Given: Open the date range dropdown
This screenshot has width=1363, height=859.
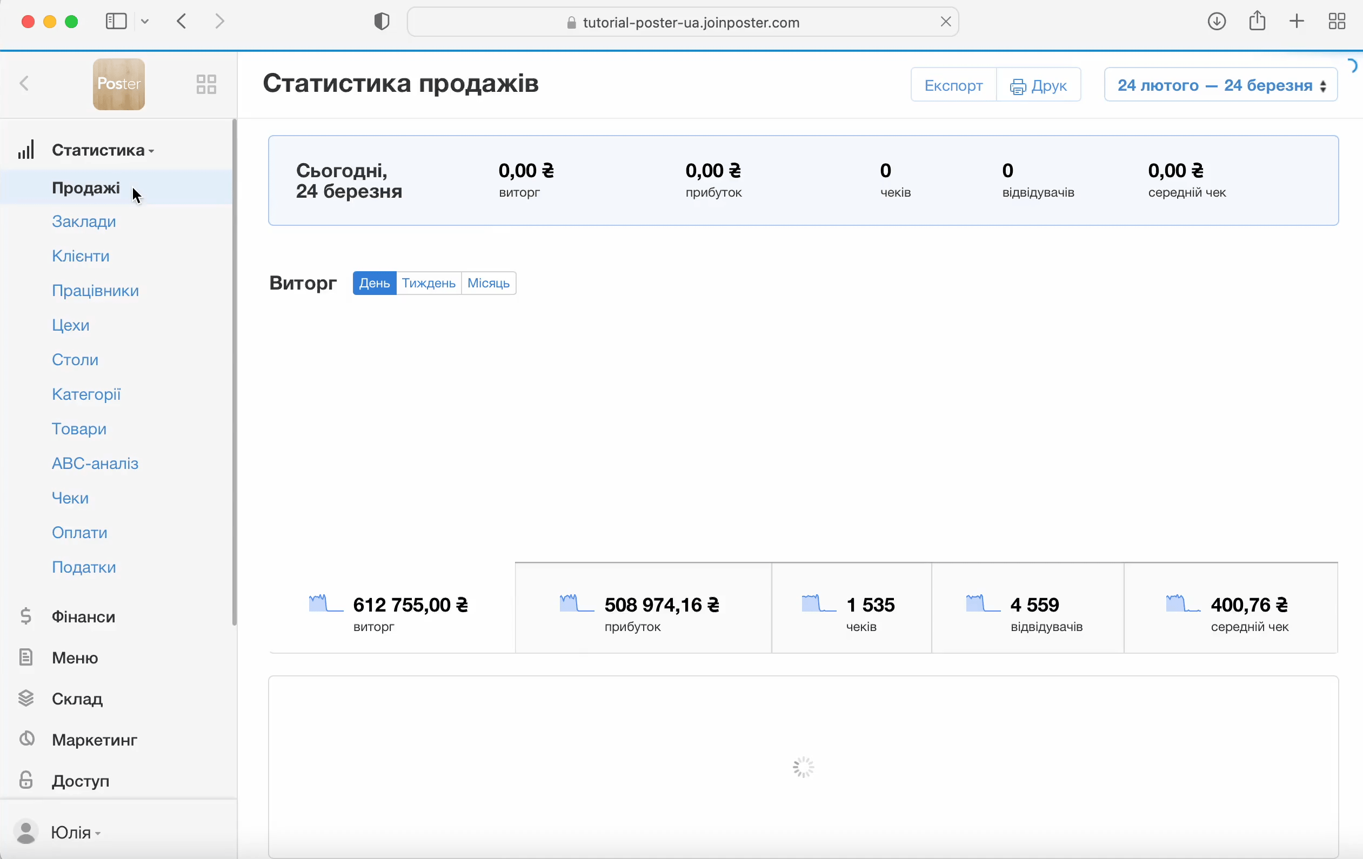Looking at the screenshot, I should [x=1220, y=85].
